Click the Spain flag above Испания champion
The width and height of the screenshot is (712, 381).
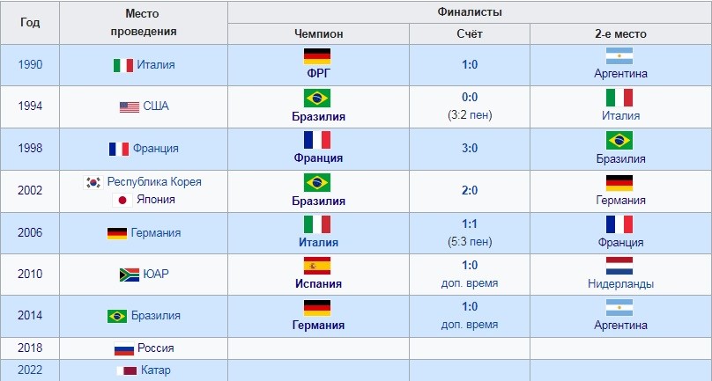(x=317, y=266)
